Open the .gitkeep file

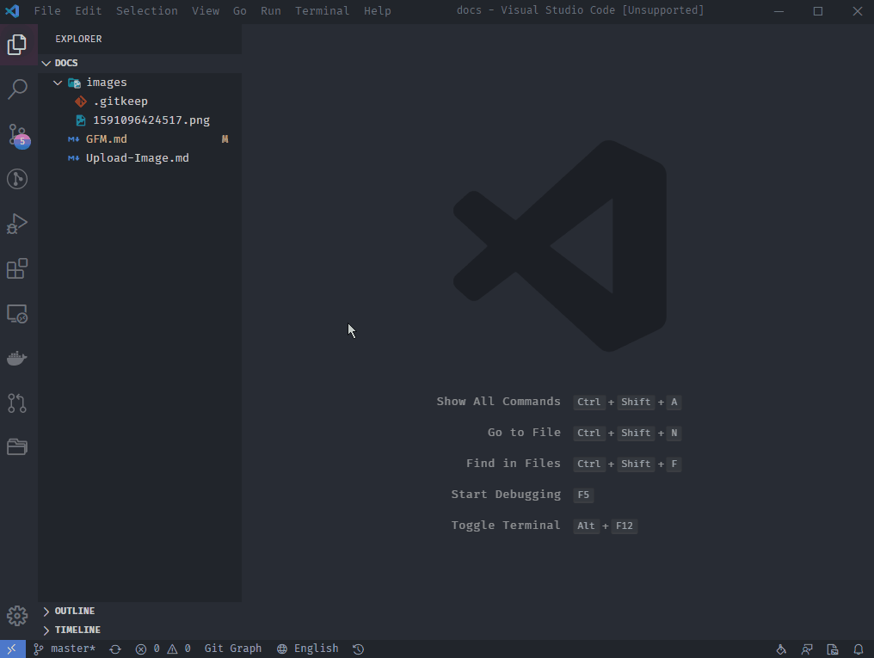tap(140, 101)
